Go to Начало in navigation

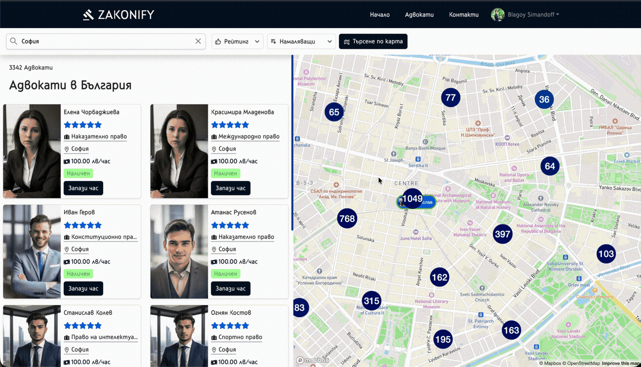[x=380, y=14]
